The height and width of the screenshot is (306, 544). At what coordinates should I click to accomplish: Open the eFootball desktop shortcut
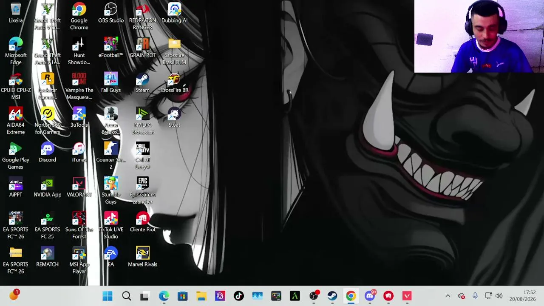pos(111,48)
